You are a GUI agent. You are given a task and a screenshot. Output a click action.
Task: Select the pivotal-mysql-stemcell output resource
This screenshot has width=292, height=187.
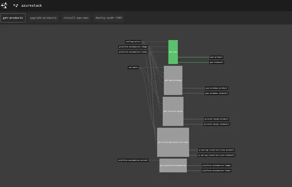point(216,124)
